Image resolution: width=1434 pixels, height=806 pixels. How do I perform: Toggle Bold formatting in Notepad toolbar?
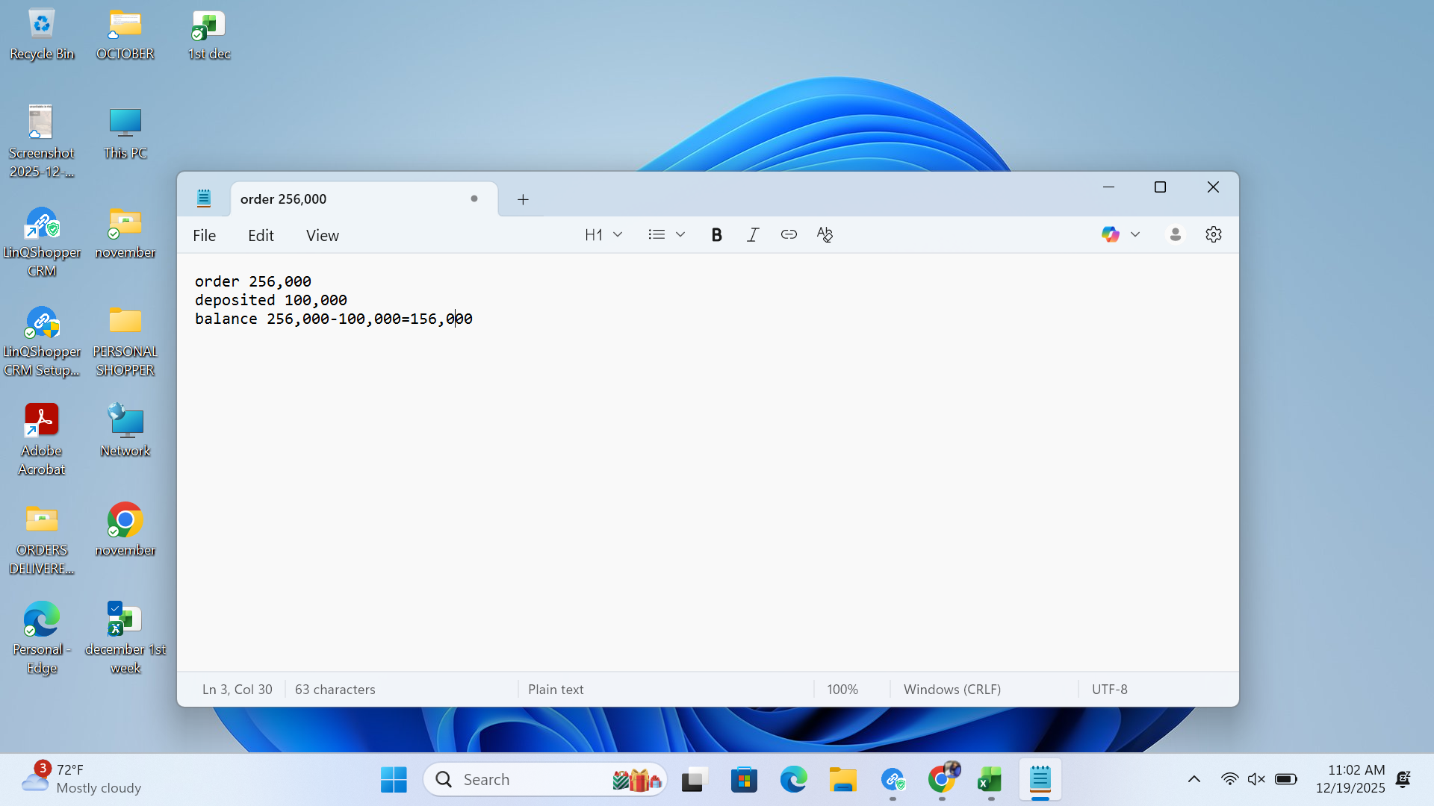coord(716,235)
